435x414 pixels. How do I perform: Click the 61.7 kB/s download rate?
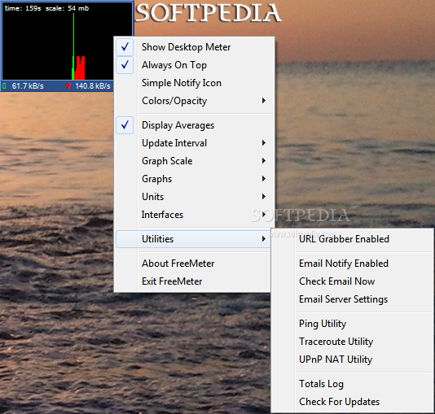tap(28, 86)
